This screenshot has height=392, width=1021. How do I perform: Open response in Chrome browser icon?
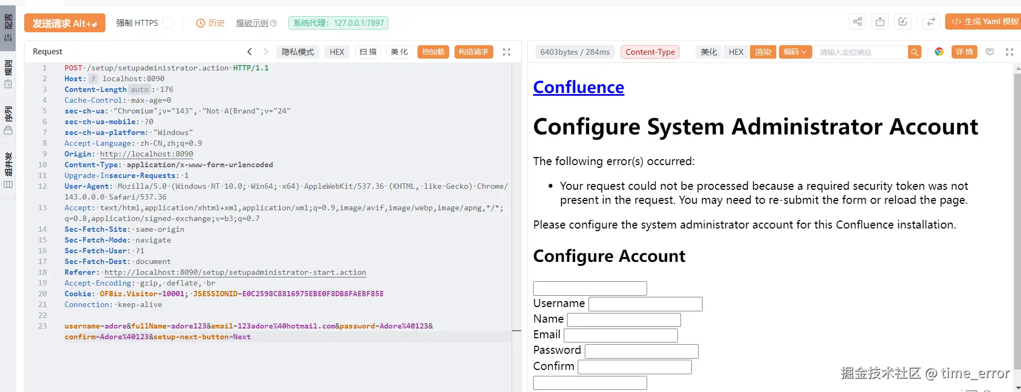(x=939, y=52)
